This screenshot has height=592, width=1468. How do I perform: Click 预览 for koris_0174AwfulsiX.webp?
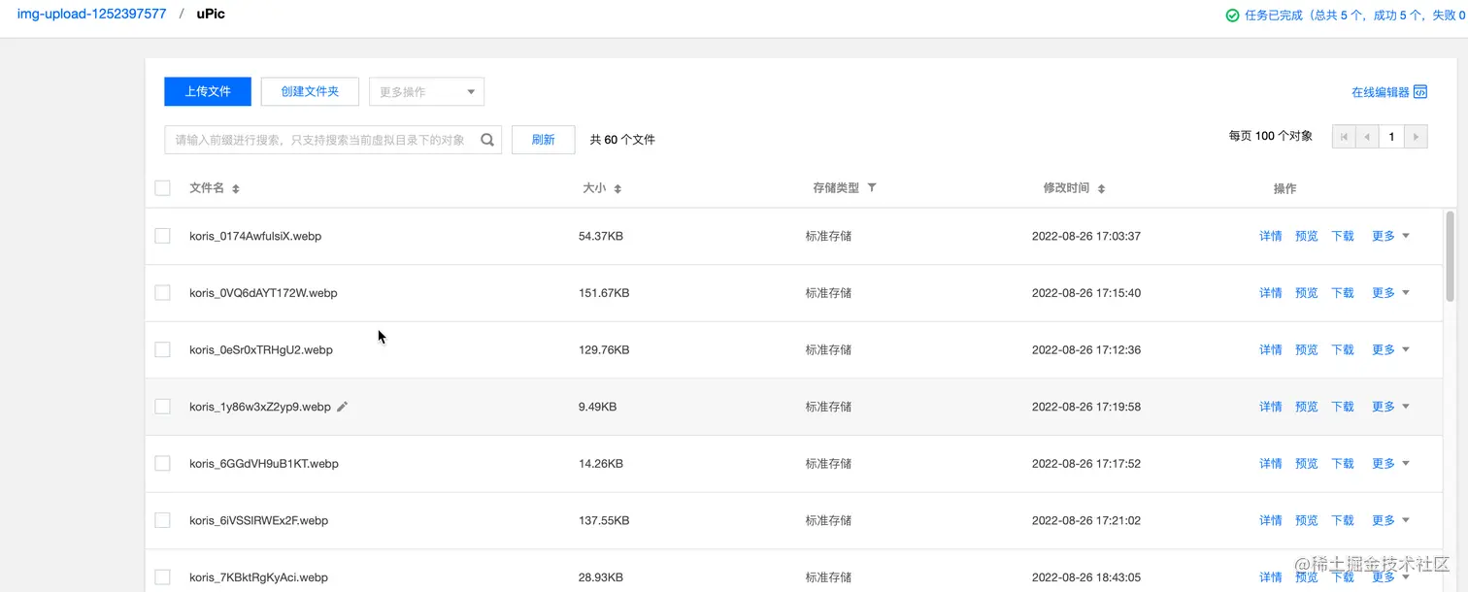(x=1306, y=236)
